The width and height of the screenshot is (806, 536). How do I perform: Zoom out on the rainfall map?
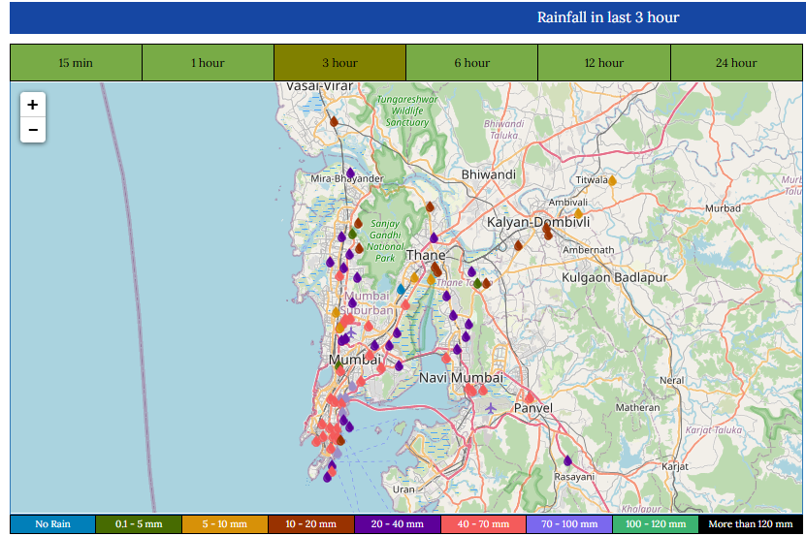[33, 130]
